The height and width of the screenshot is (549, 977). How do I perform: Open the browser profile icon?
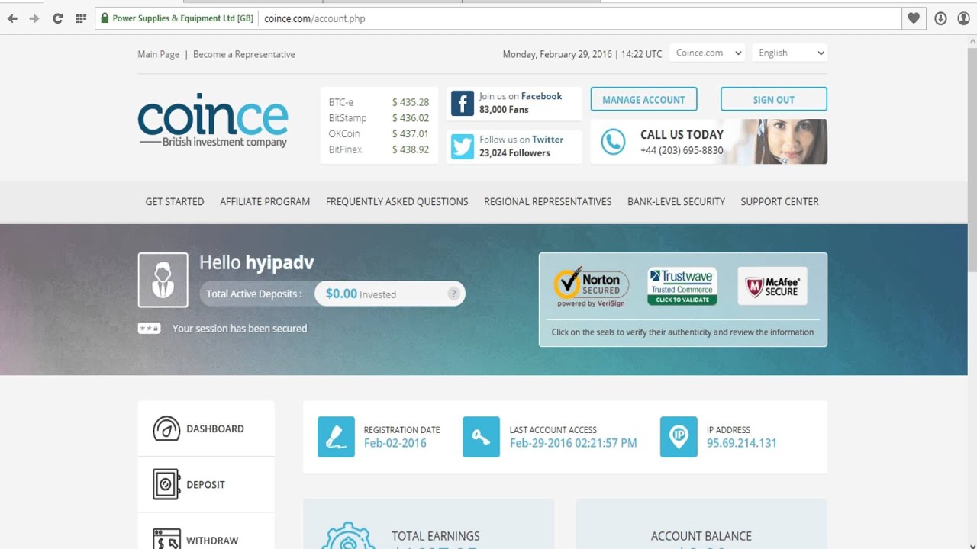click(963, 18)
